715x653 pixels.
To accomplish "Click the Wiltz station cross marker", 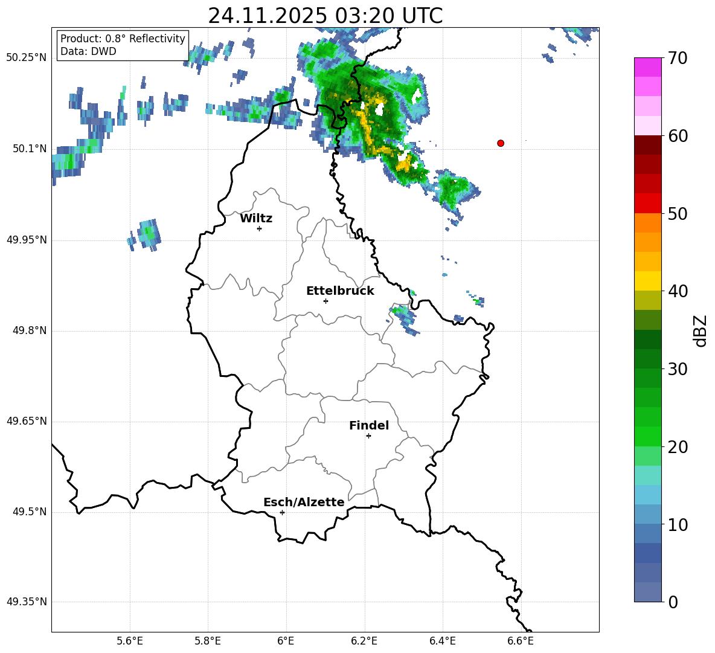I will (260, 228).
